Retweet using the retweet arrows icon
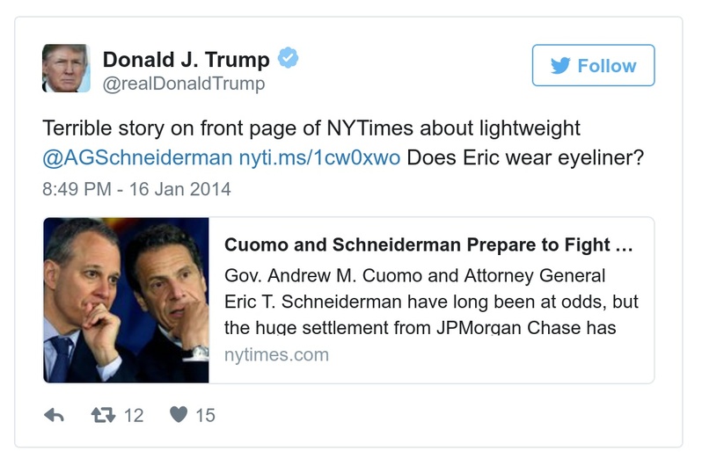The image size is (702, 466). (103, 414)
